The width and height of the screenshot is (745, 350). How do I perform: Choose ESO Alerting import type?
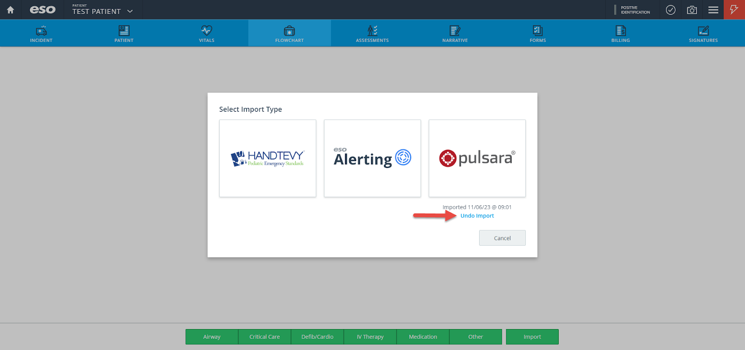point(372,158)
